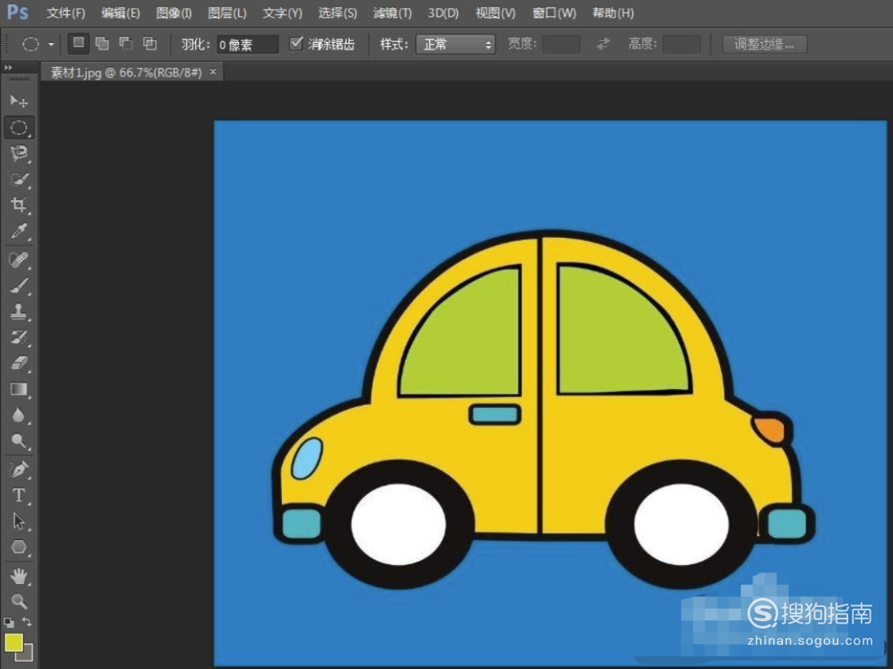Image resolution: width=893 pixels, height=669 pixels.
Task: Click the 宽度 width input field
Action: pyautogui.click(x=561, y=45)
